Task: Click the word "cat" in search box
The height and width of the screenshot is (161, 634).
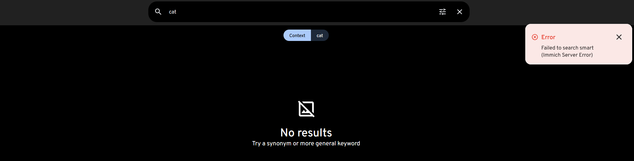Action: coord(173,12)
